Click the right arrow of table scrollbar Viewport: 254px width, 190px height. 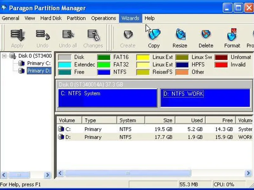tap(248, 173)
